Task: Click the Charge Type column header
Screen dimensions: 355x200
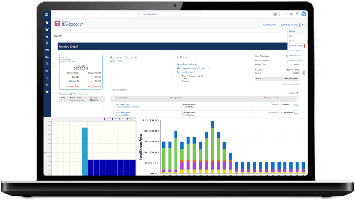Action: click(176, 98)
